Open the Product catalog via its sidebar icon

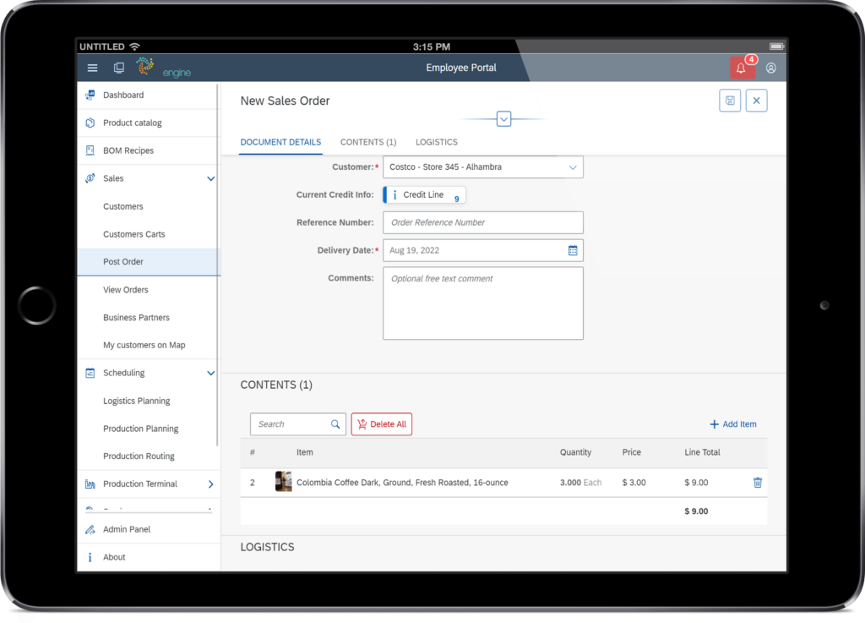click(x=89, y=123)
